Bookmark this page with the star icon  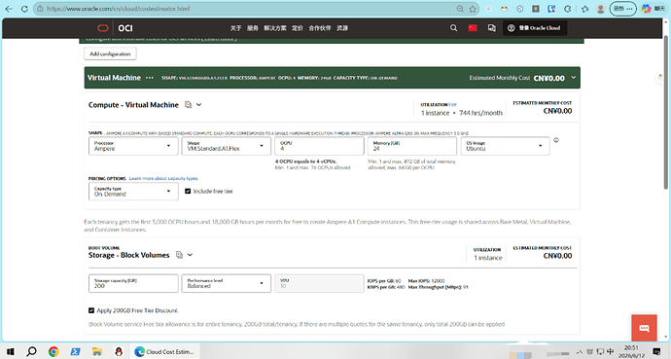coord(473,9)
